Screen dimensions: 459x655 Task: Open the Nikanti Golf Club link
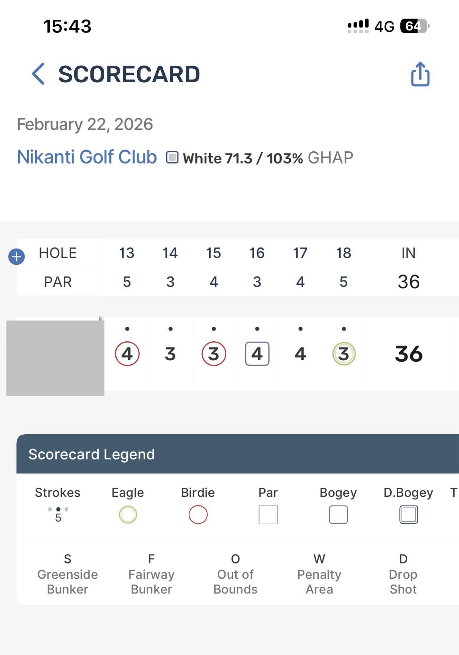[87, 157]
